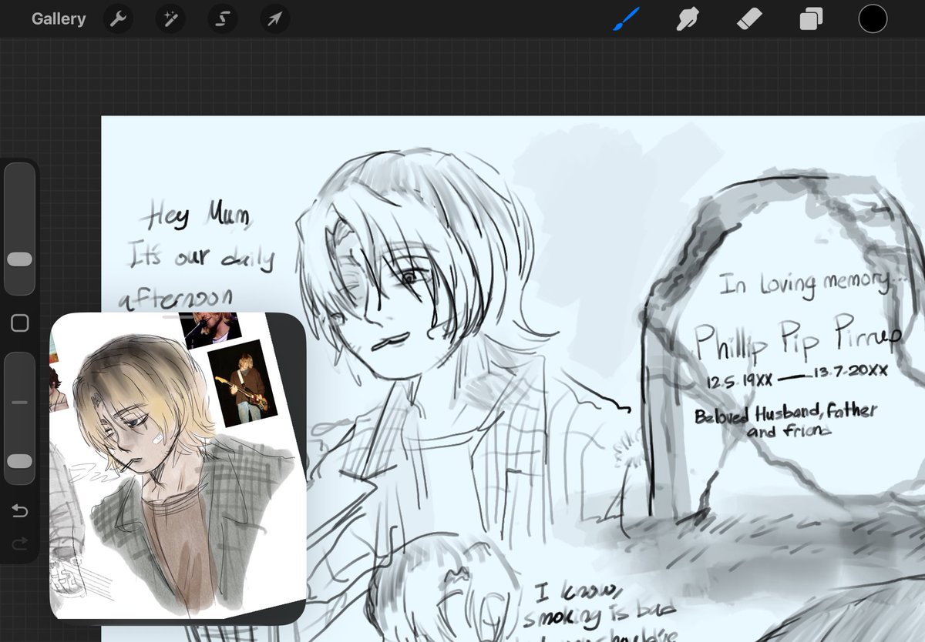
Task: Redo the last undone stroke
Action: [x=20, y=543]
